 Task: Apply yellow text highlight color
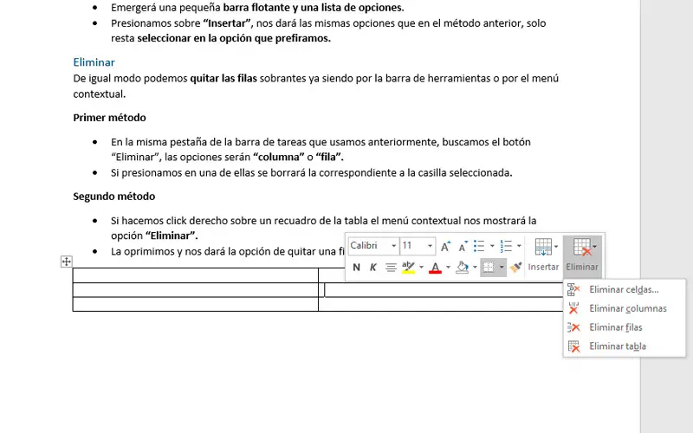(408, 268)
